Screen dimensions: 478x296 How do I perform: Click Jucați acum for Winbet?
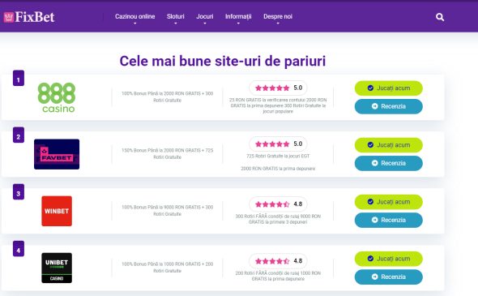pos(388,202)
